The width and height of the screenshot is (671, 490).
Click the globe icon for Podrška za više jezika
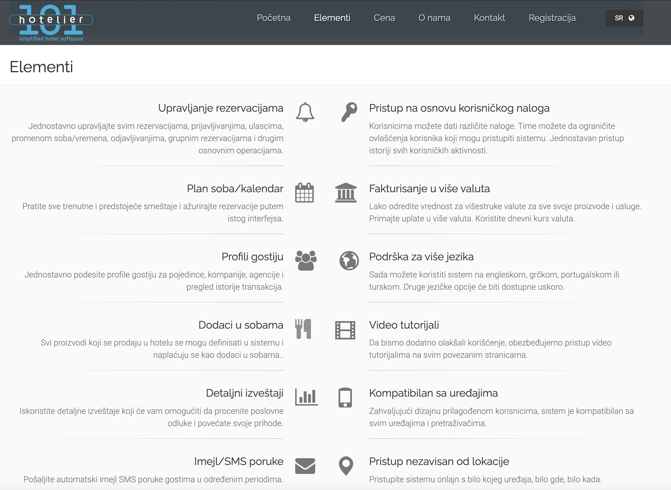[x=349, y=261]
